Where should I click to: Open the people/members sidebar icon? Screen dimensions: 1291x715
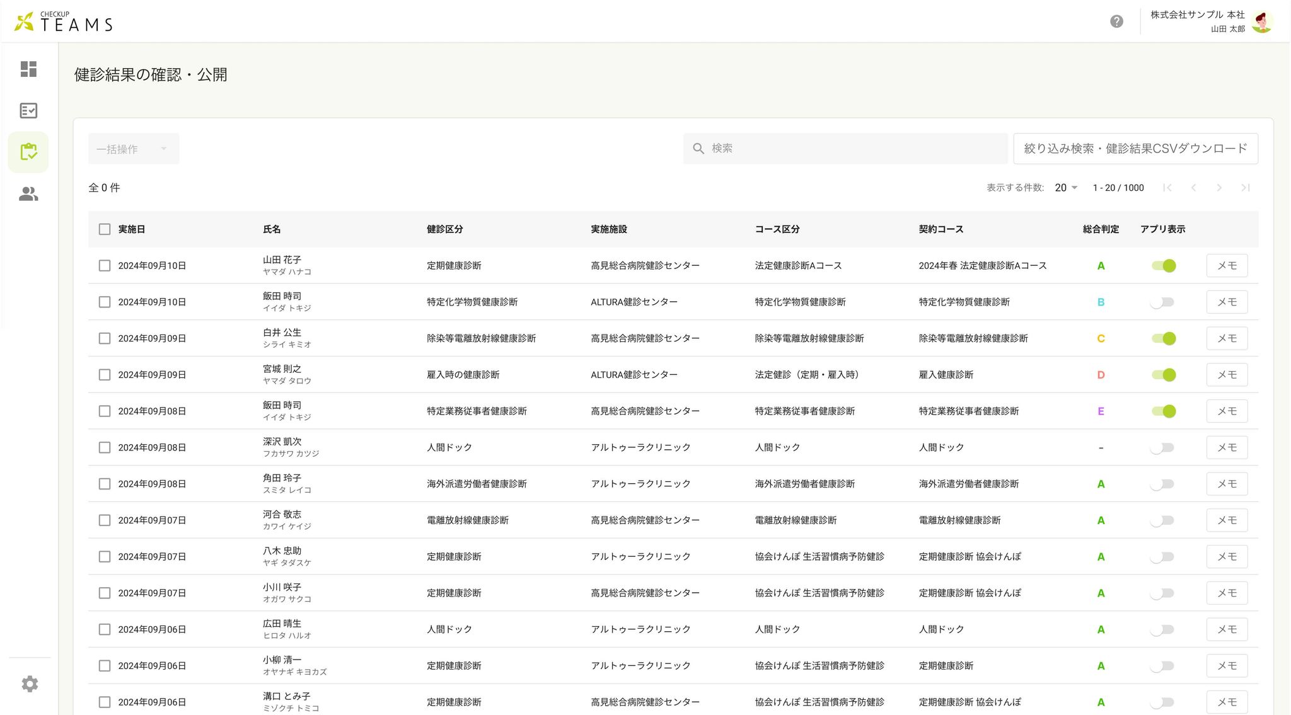(28, 194)
